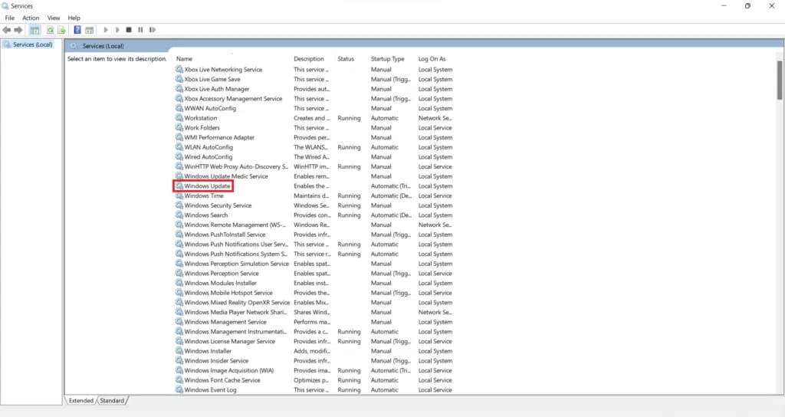Image resolution: width=785 pixels, height=417 pixels.
Task: Refresh the services list via toolbar icon
Action: (50, 30)
